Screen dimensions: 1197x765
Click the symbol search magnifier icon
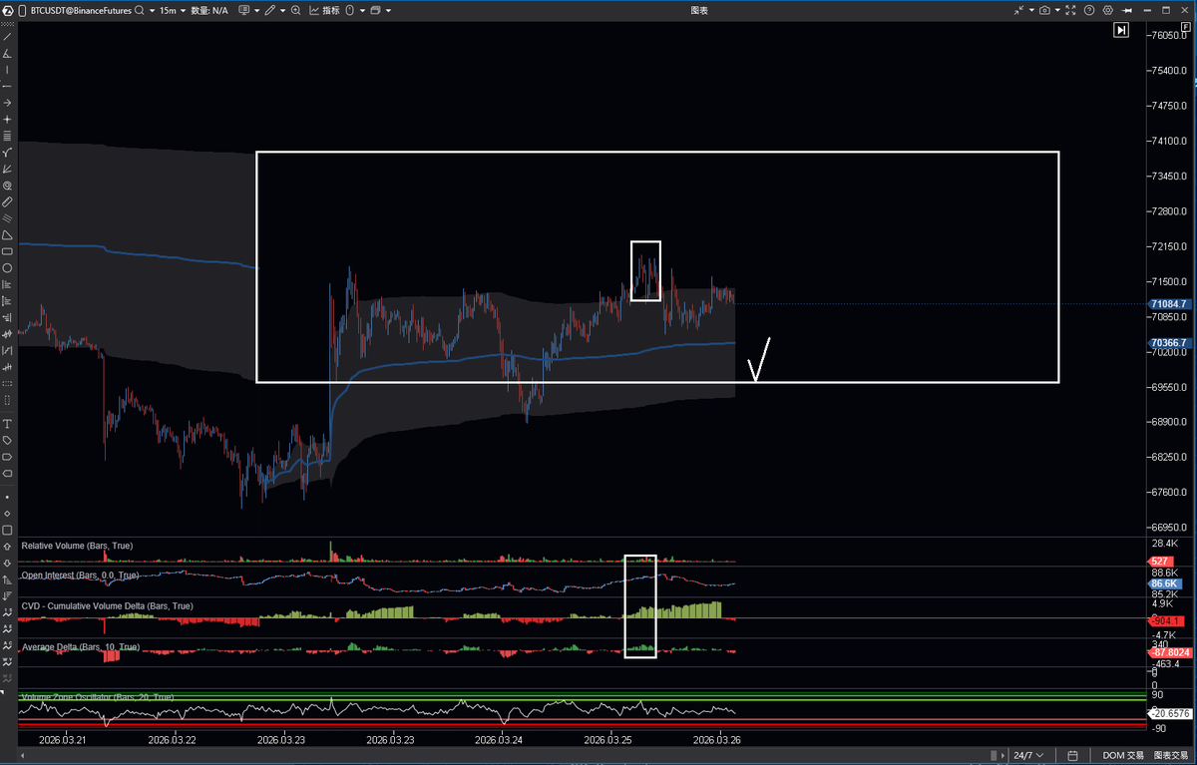[140, 10]
